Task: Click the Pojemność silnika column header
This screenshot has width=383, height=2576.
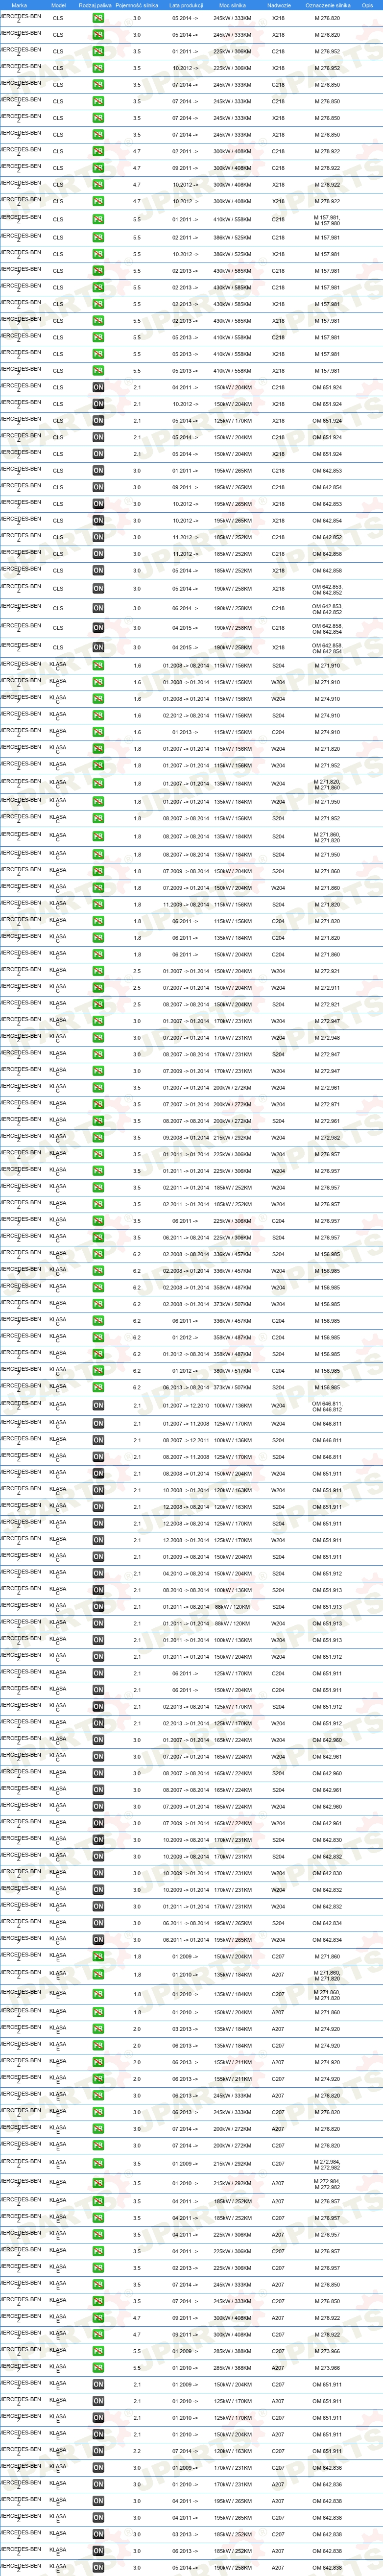Action: point(137,5)
